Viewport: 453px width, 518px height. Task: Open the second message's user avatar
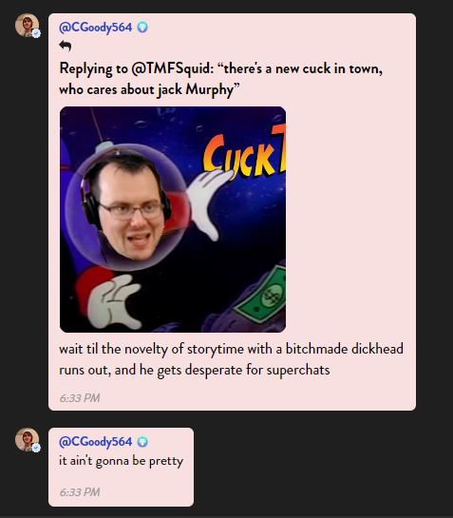tap(27, 440)
